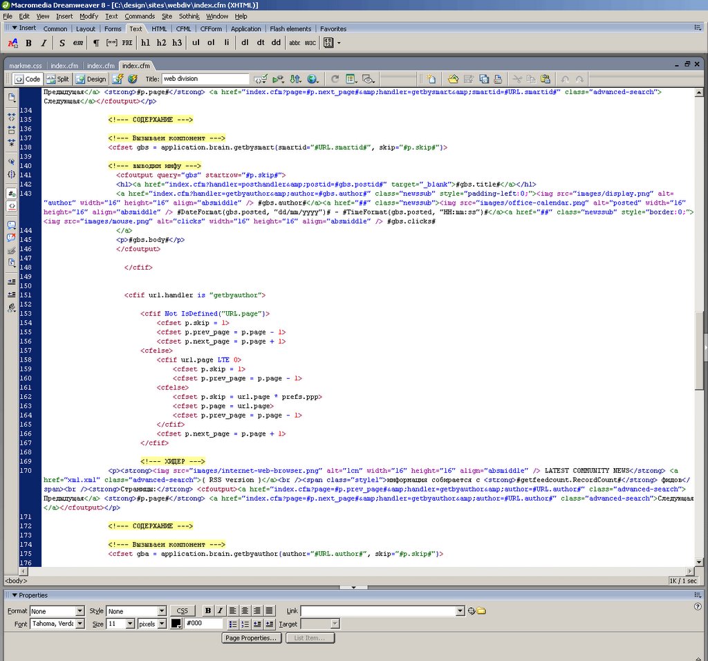This screenshot has width=708, height=661.
Task: Click the unordered list 'ul' icon
Action: click(x=196, y=43)
